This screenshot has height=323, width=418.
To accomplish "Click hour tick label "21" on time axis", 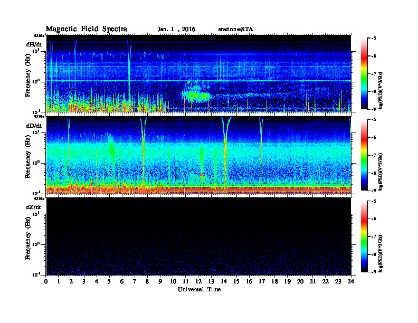I will coord(312,281).
